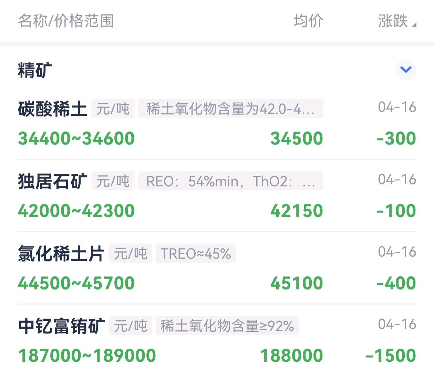Click the 04-16 date on 独居石矿 row
This screenshot has height=369, width=434.
coord(397,179)
